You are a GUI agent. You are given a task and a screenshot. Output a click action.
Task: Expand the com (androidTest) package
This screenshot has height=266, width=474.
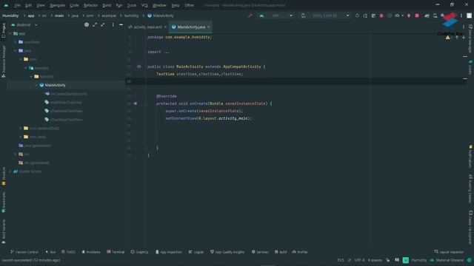(x=21, y=128)
